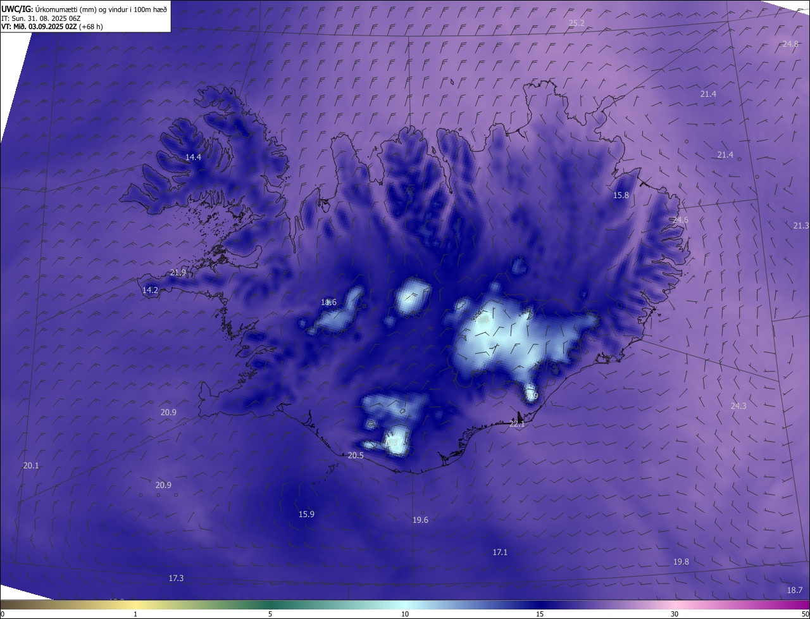This screenshot has width=810, height=619.
Task: Click the colour scale label 5
Action: pyautogui.click(x=270, y=614)
